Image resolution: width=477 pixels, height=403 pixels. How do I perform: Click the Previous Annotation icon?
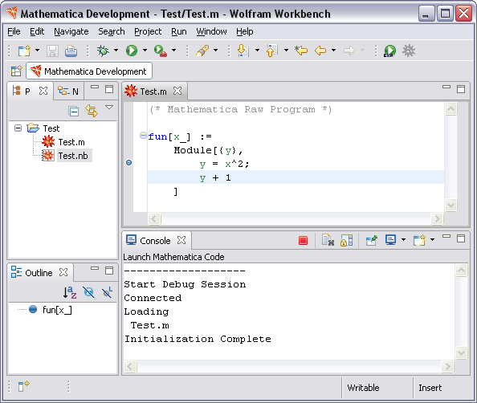tap(272, 51)
